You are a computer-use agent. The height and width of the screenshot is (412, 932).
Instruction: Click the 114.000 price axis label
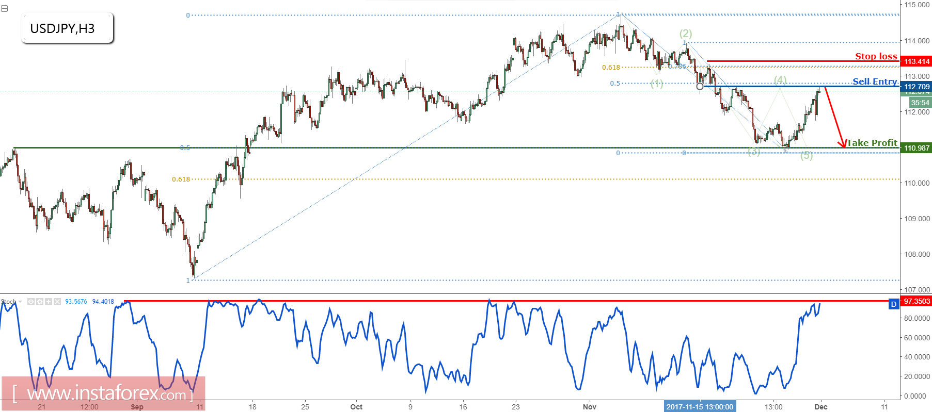917,41
